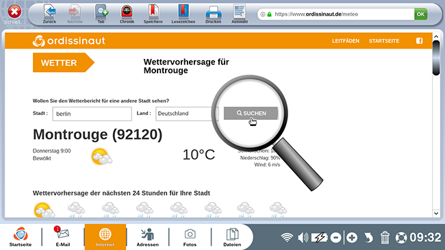This screenshot has width=445, height=250.
Task: Click the trash bin icon
Action: click(x=385, y=238)
